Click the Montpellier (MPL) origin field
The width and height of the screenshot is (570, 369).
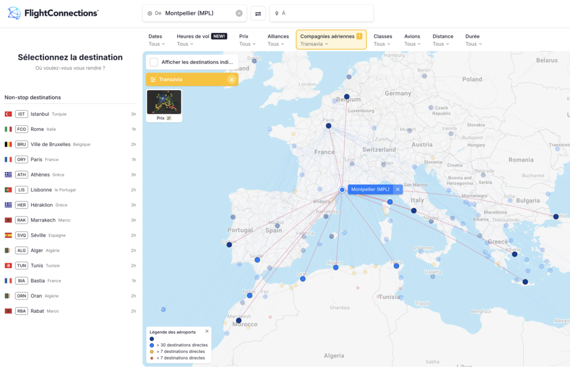194,13
